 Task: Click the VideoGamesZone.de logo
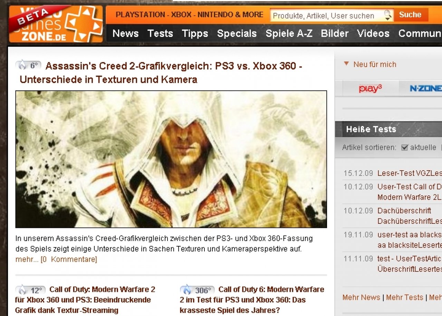pos(56,24)
